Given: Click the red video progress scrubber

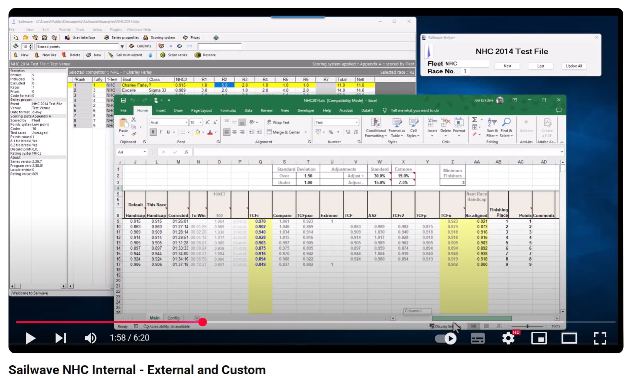Looking at the screenshot, I should coord(203,322).
